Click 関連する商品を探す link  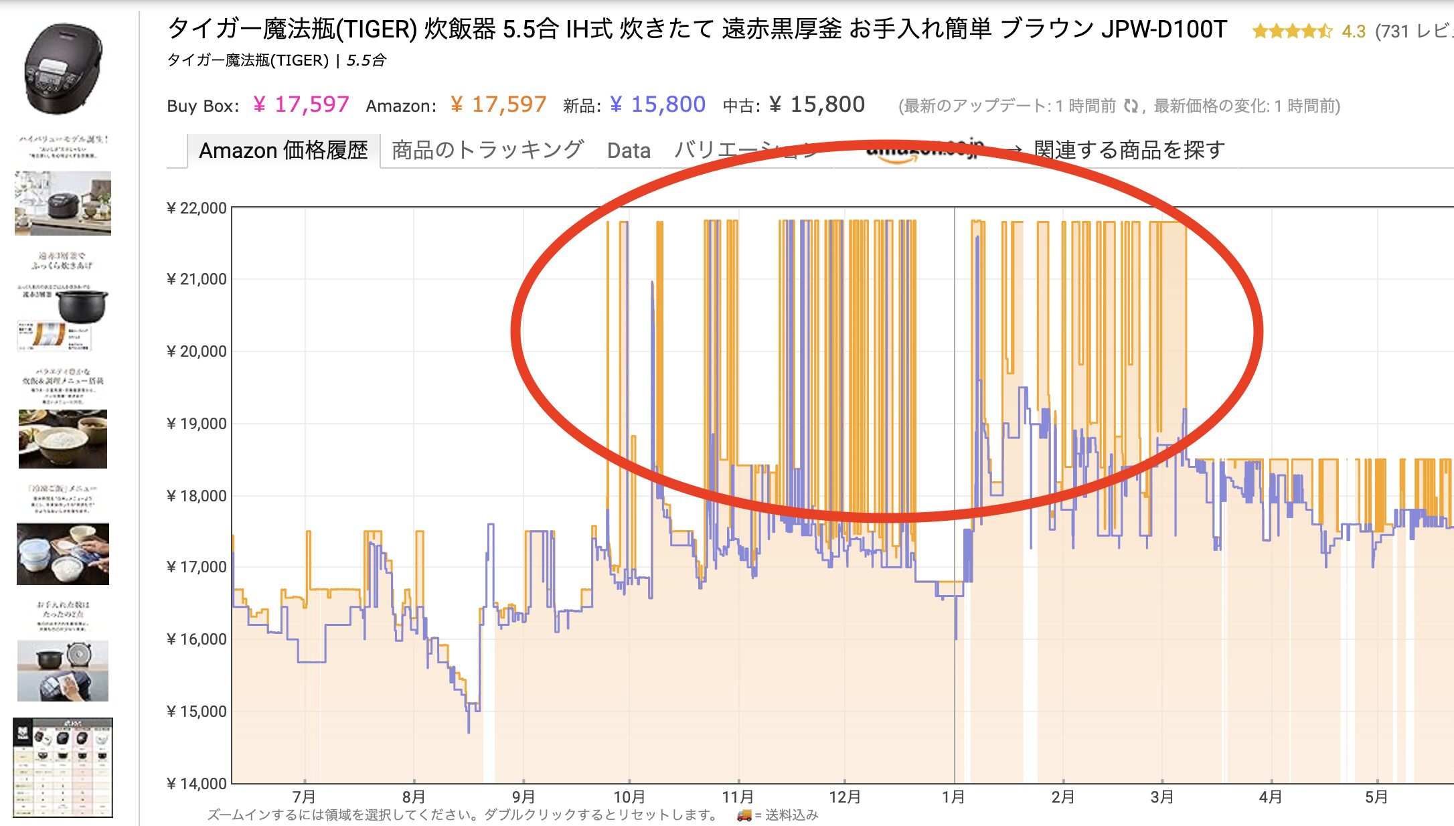click(1129, 150)
